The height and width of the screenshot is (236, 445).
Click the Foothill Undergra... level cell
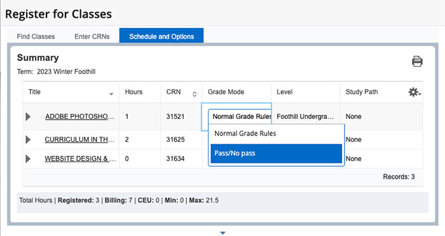[305, 116]
